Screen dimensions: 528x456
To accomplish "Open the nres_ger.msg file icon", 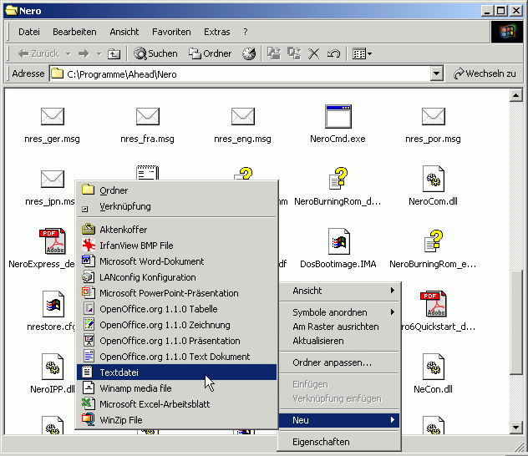I will point(52,116).
